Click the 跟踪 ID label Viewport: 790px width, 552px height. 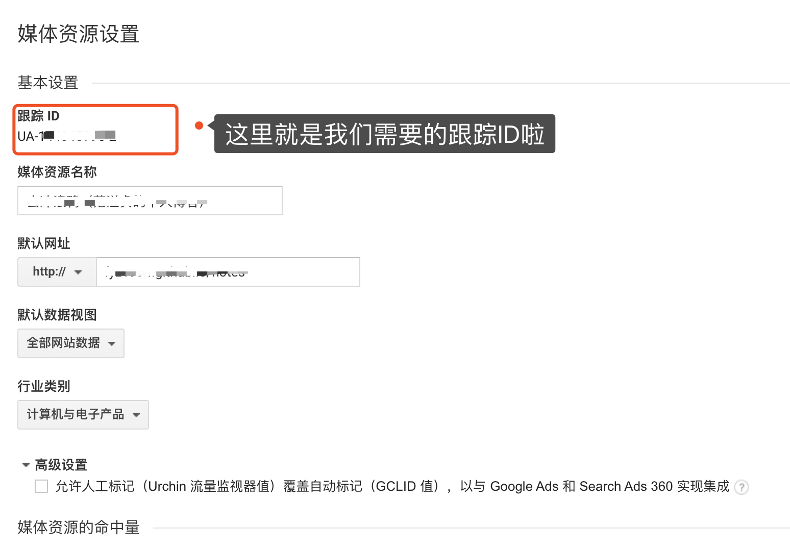click(39, 116)
